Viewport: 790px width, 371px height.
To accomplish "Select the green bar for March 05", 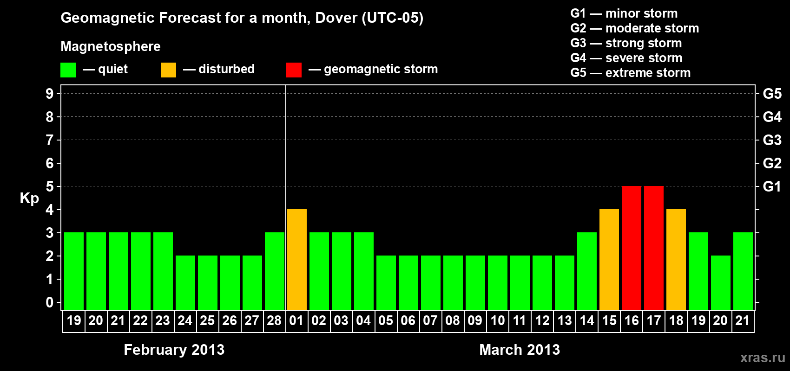I will [386, 282].
